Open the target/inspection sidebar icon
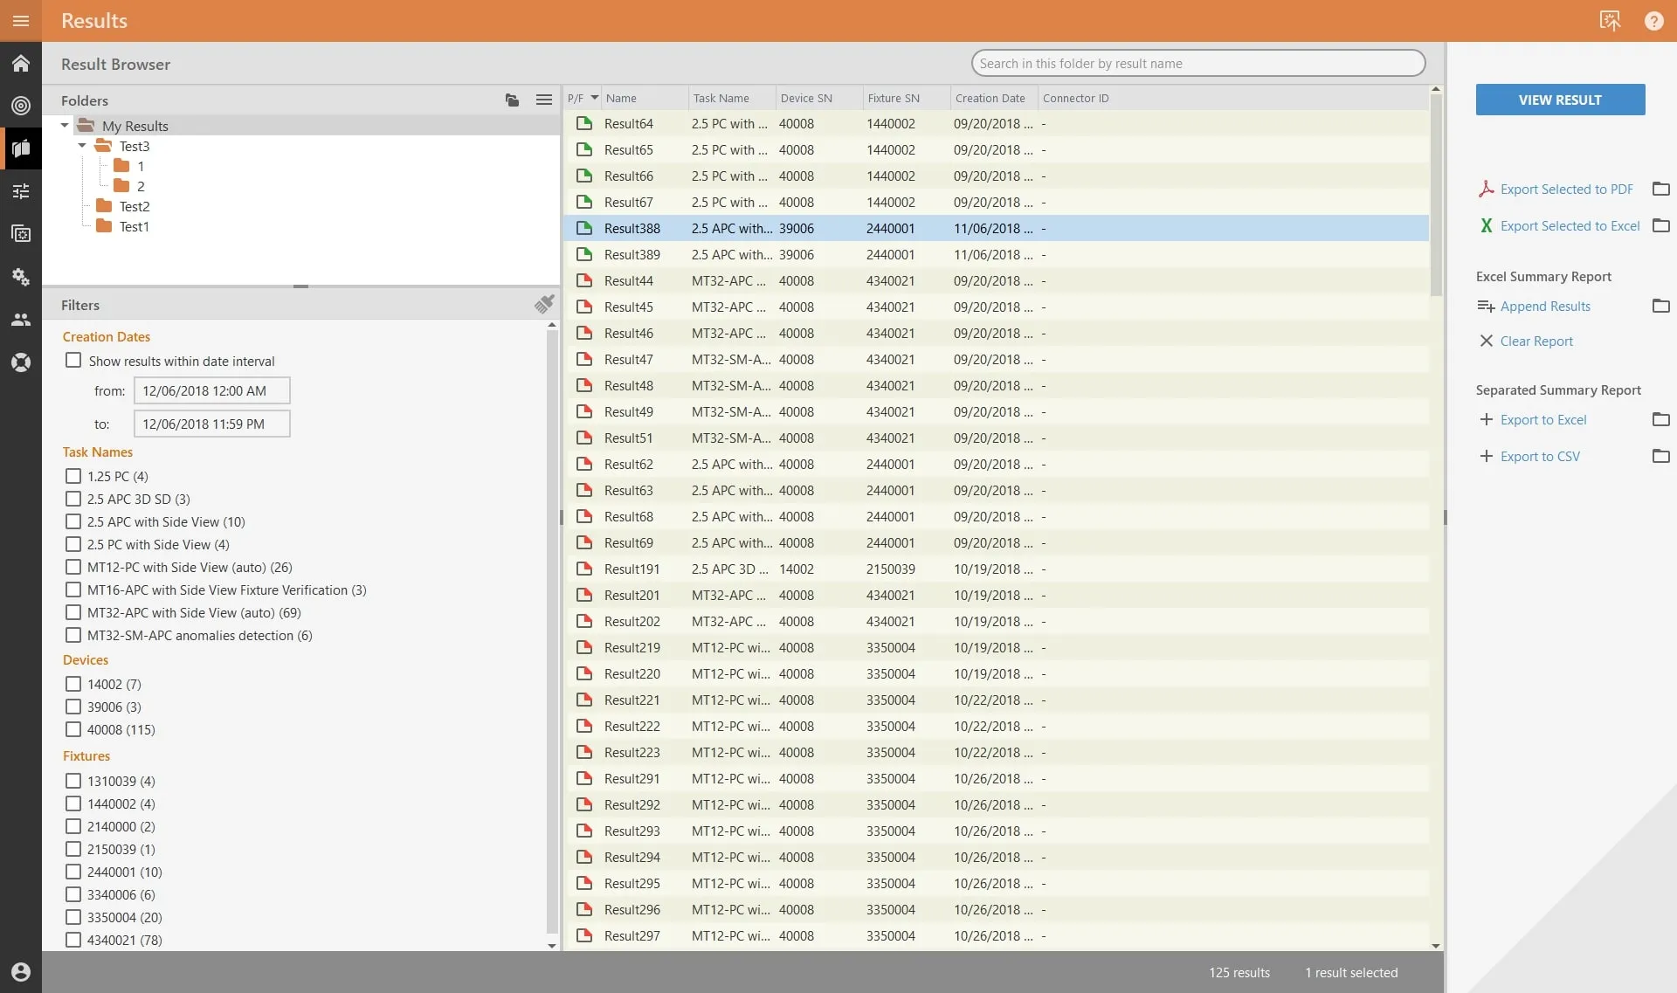1677x993 pixels. (21, 106)
